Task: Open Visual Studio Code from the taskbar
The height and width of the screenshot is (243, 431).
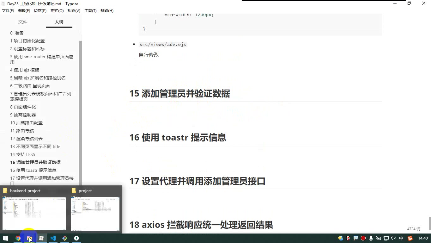Action: coord(53,238)
